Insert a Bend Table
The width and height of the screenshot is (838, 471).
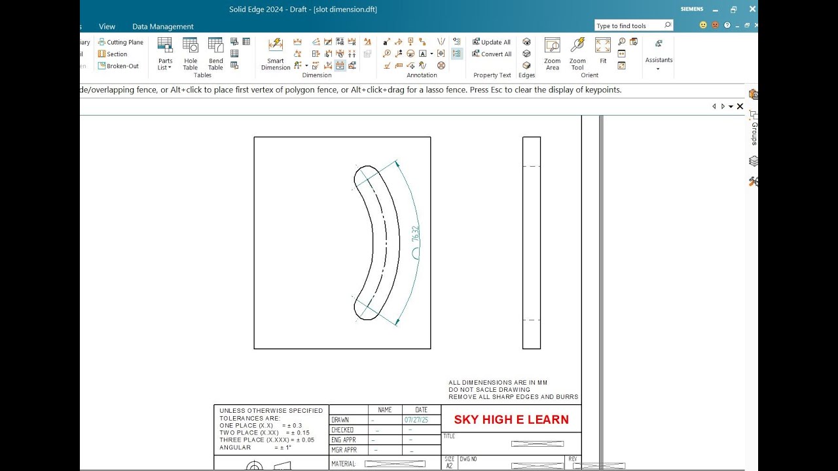click(x=215, y=55)
